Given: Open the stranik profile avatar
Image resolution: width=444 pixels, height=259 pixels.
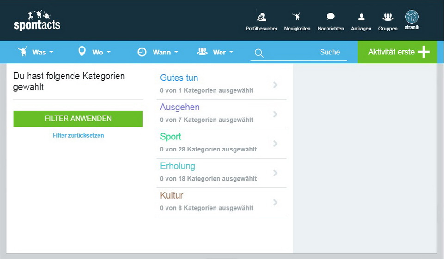Looking at the screenshot, I should click(x=412, y=17).
